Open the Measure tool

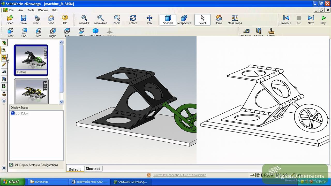(246, 32)
